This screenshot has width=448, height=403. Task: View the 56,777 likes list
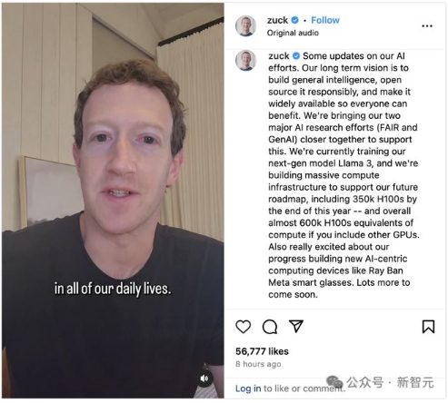point(262,351)
